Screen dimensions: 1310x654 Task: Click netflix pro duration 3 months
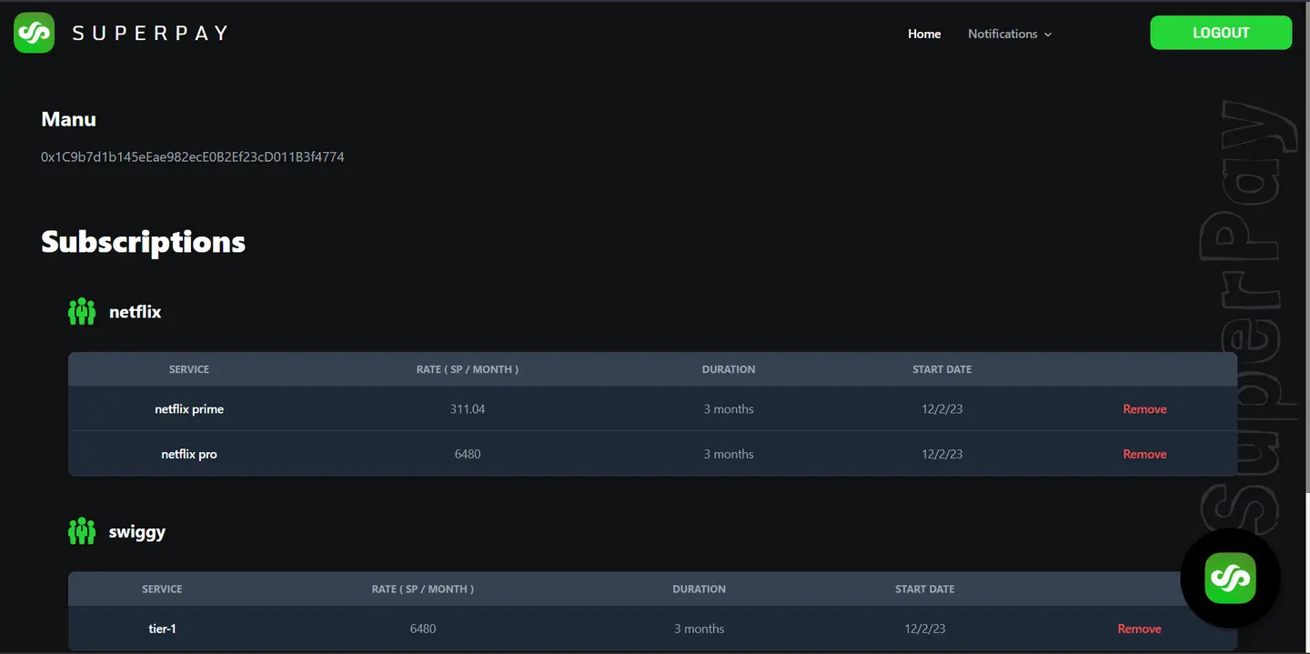[729, 454]
